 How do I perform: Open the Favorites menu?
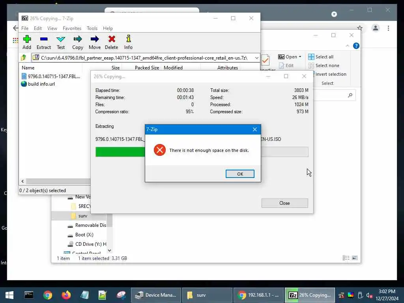(72, 28)
